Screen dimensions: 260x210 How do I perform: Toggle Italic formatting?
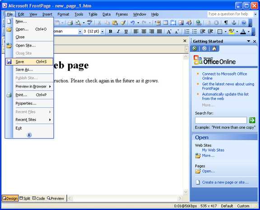(118, 31)
